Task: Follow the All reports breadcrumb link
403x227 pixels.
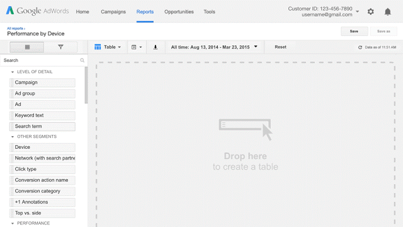Action: 15,28
